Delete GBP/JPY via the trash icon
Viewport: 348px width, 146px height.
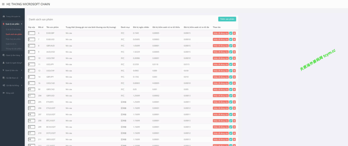[234, 77]
